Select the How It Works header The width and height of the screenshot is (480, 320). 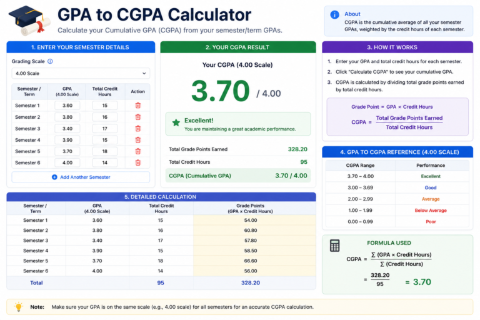397,47
